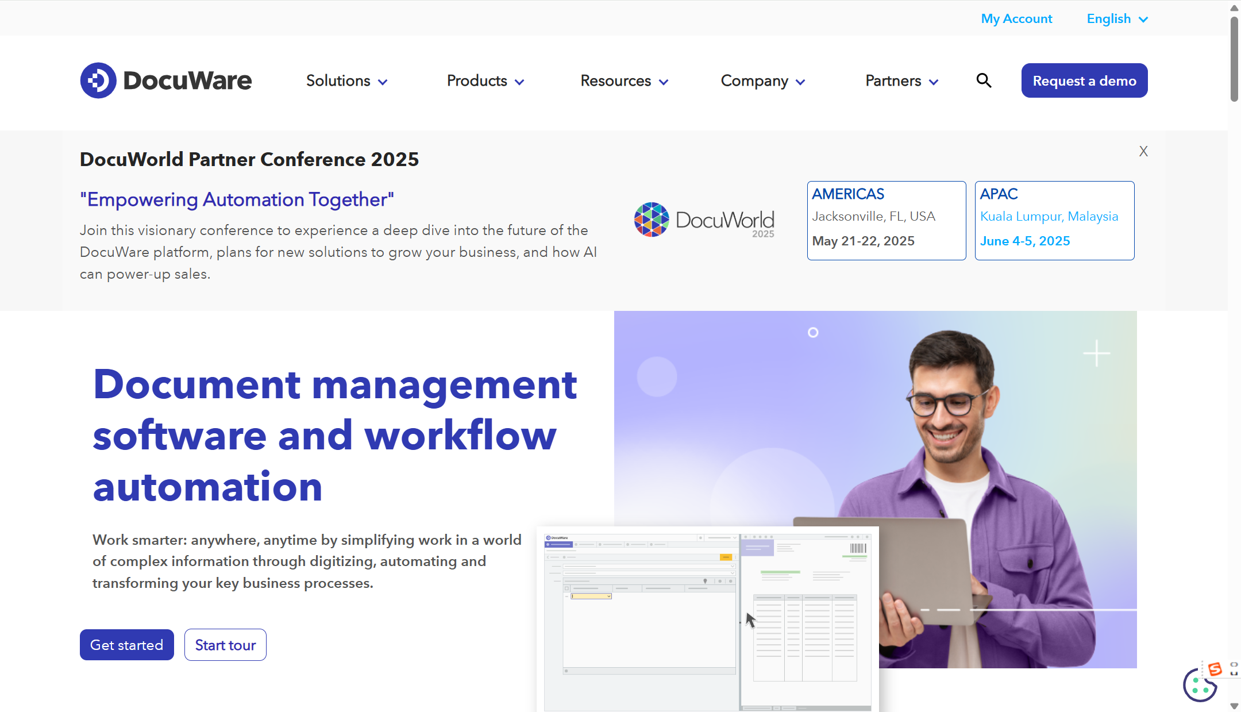
Task: Open the site search magnifier
Action: 984,80
